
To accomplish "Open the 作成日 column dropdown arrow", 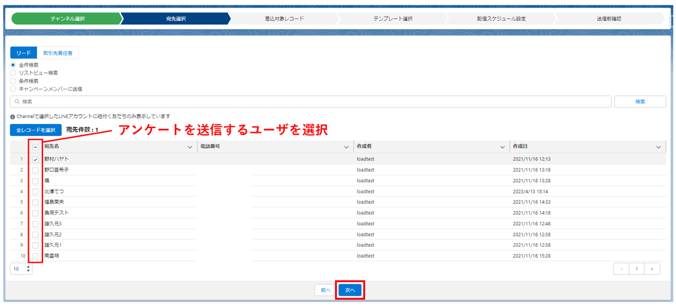I will coord(658,147).
